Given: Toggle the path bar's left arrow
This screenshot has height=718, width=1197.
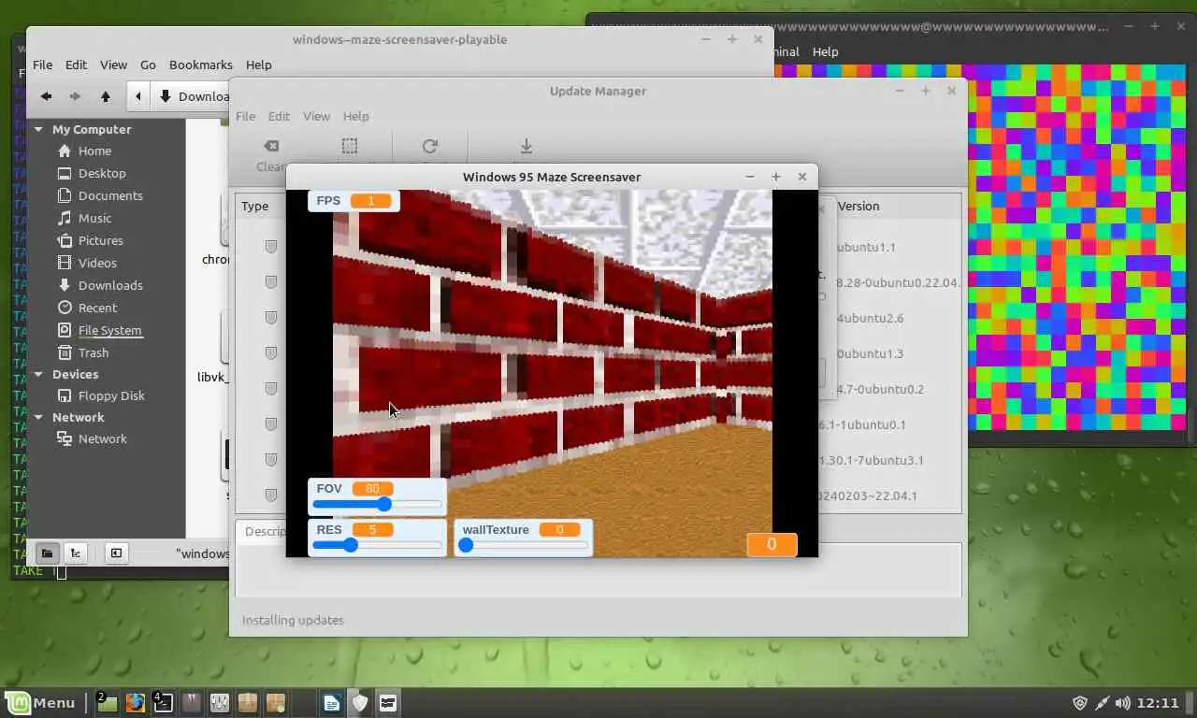Looking at the screenshot, I should pyautogui.click(x=138, y=96).
